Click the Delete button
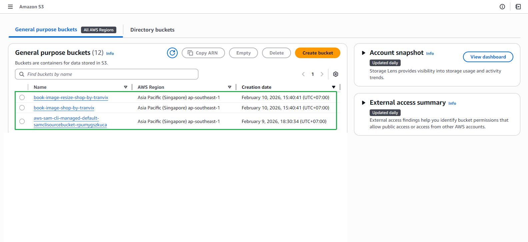This screenshot has width=528, height=242. click(x=276, y=53)
